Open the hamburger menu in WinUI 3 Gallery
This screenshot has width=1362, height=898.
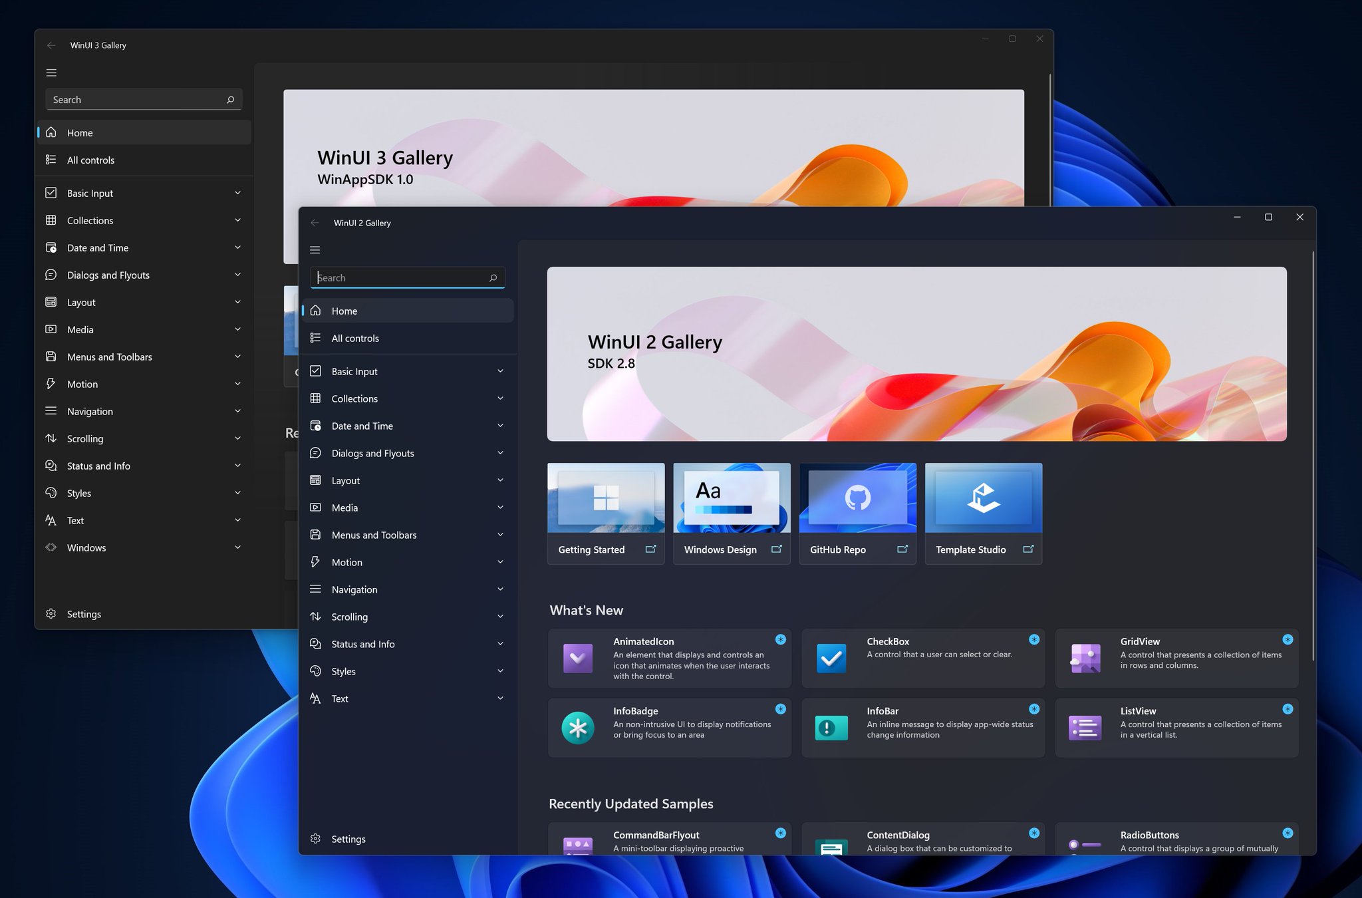(x=51, y=73)
